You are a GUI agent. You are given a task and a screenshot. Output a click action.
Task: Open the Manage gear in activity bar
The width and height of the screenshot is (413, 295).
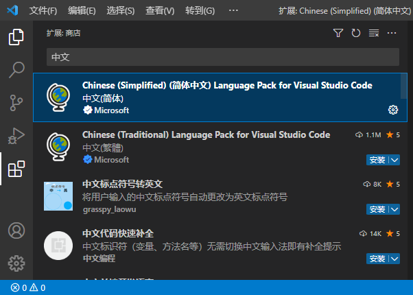coord(16,263)
